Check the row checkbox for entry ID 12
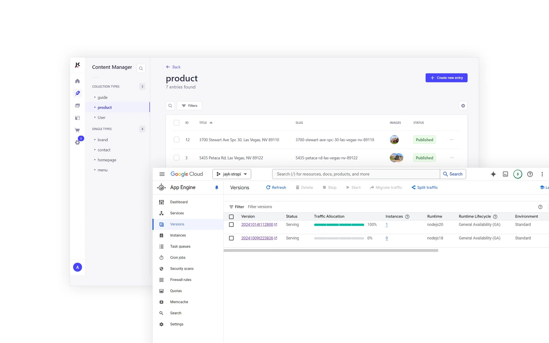This screenshot has width=549, height=343. click(x=176, y=139)
